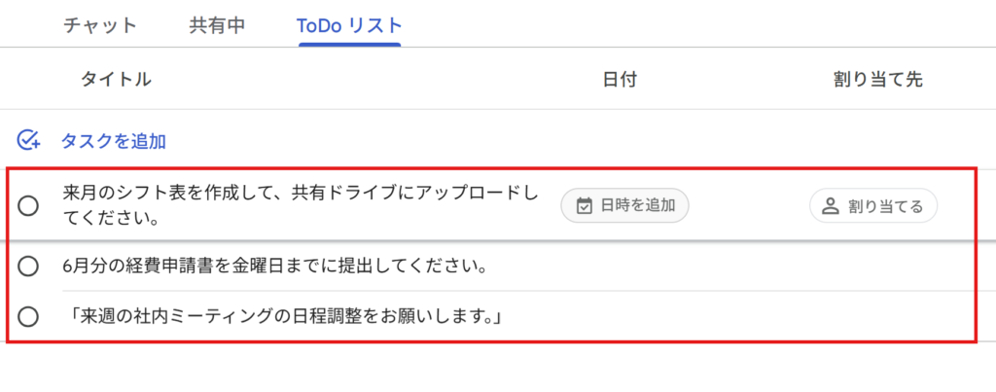The height and width of the screenshot is (392, 996).
Task: Select the task row ending with お願いします。」
Action: (x=491, y=316)
